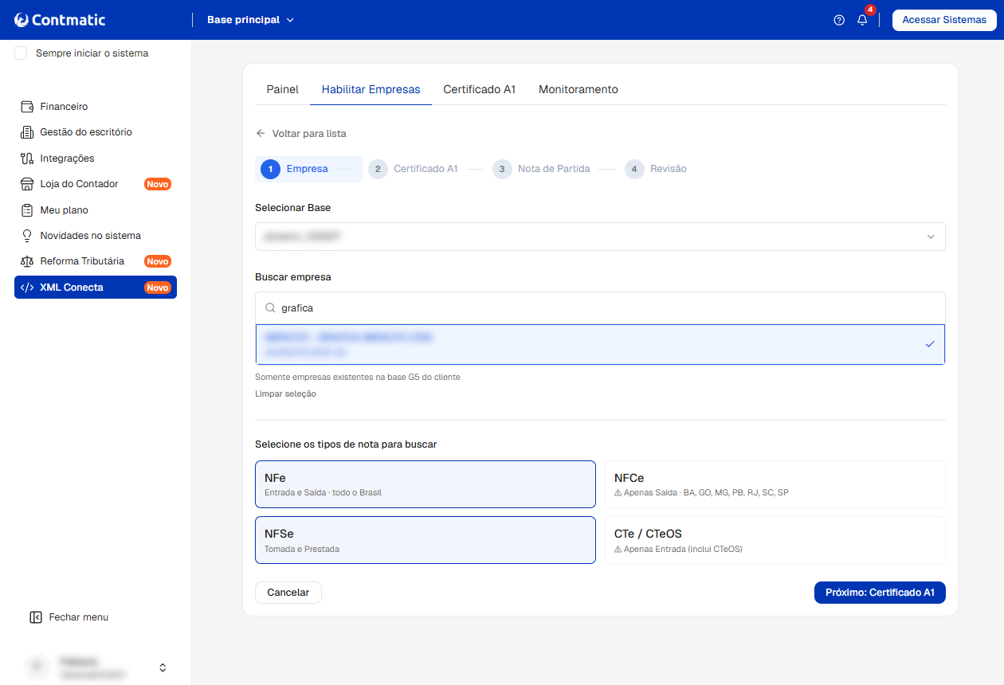Click the magnifier icon in Buscar empresa
This screenshot has height=685, width=1004.
coord(270,307)
